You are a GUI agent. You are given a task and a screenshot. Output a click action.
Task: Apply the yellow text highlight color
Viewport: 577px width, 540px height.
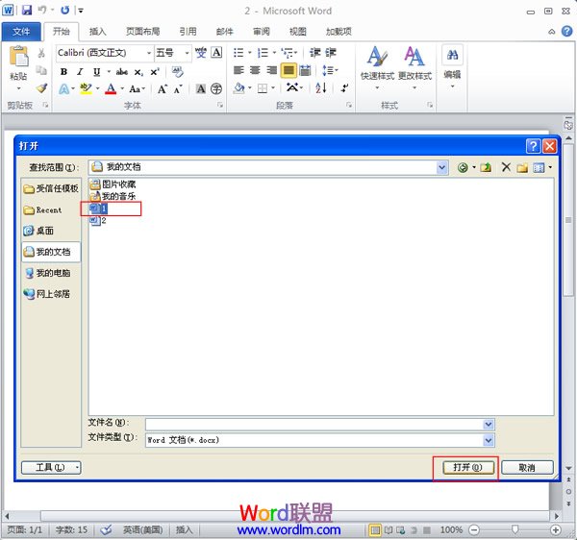click(x=87, y=88)
